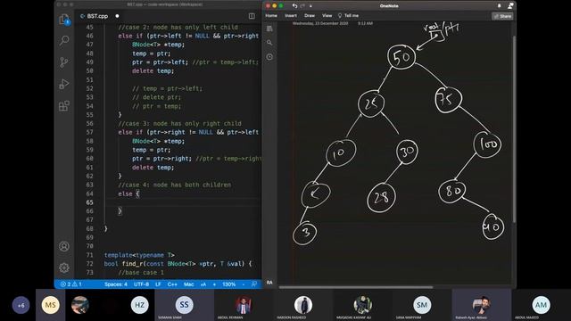Change file encoding UTF-8
571x321 pixels.
pos(141,284)
